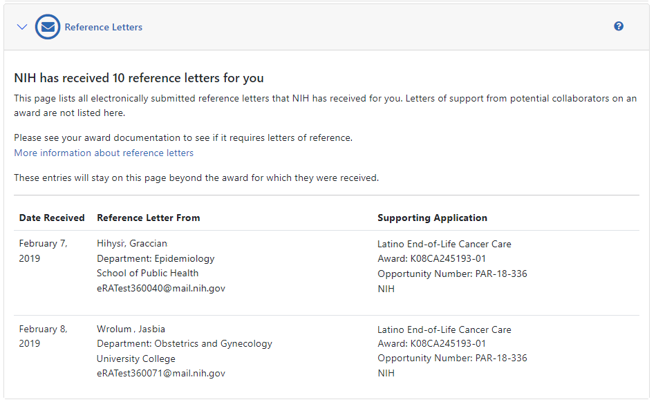Click Department: Epidemiology text
The width and height of the screenshot is (665, 402).
click(x=156, y=258)
